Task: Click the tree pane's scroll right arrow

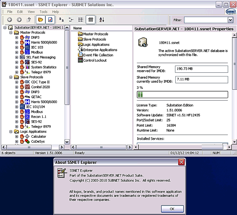Action: 62,147
